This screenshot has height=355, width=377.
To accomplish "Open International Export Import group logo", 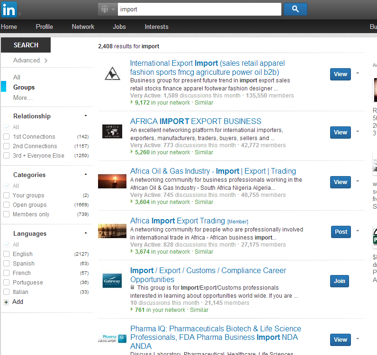I will pyautogui.click(x=112, y=73).
